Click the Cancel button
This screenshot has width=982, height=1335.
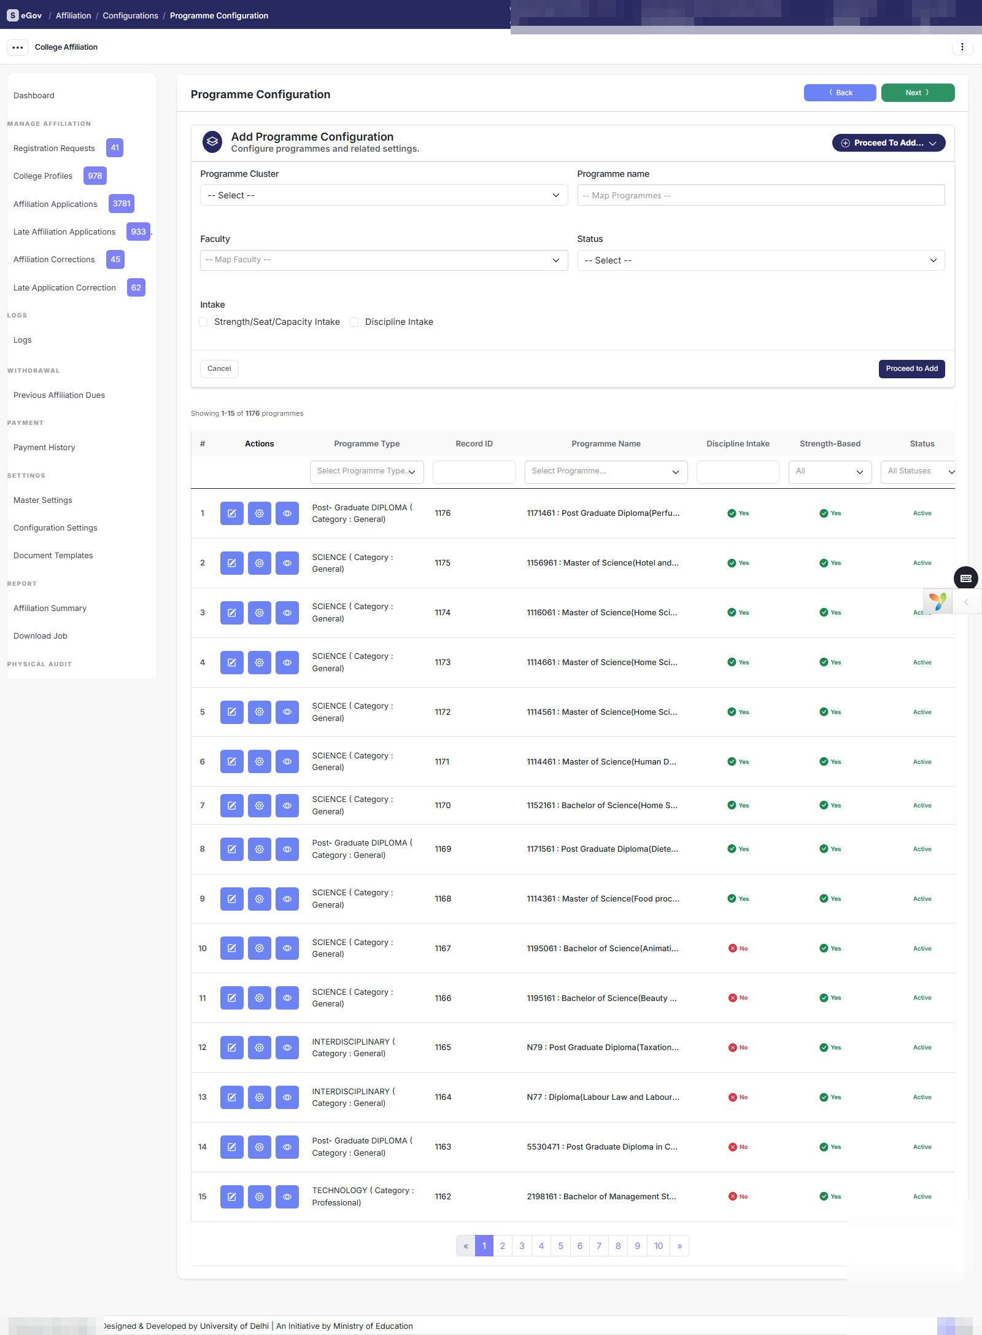coord(219,368)
